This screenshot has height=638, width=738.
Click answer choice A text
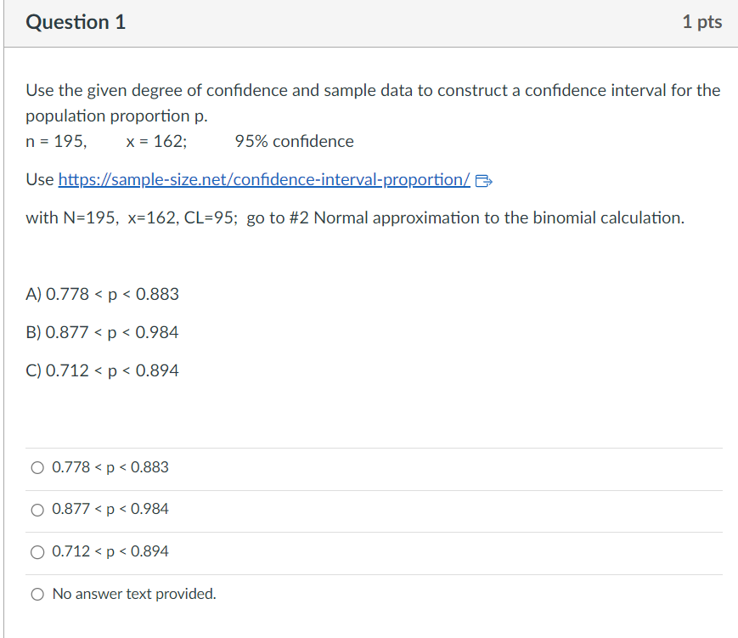(102, 294)
